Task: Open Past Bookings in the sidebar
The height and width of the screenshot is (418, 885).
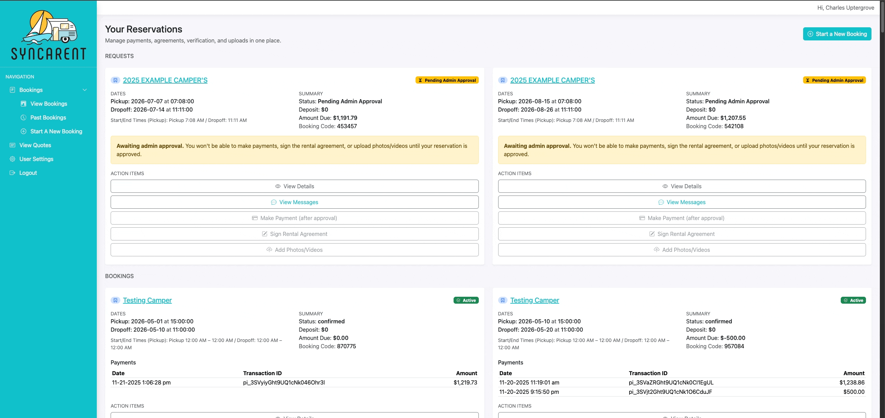Action: point(48,117)
